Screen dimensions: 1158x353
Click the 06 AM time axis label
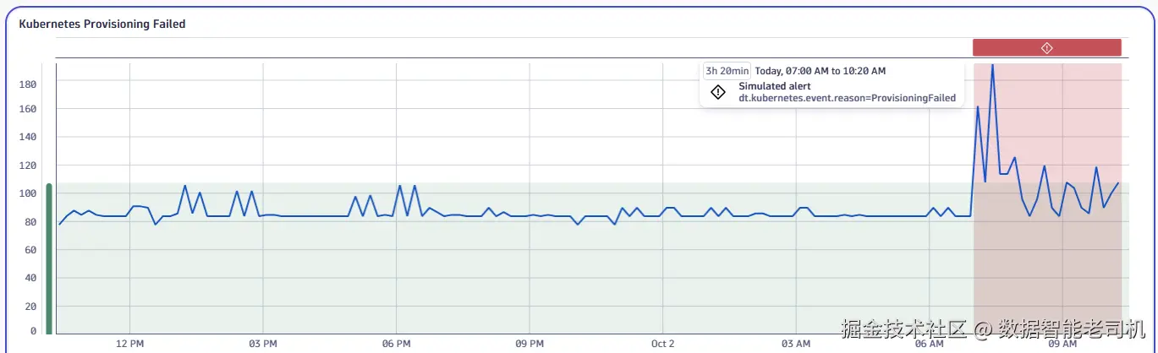(x=929, y=344)
